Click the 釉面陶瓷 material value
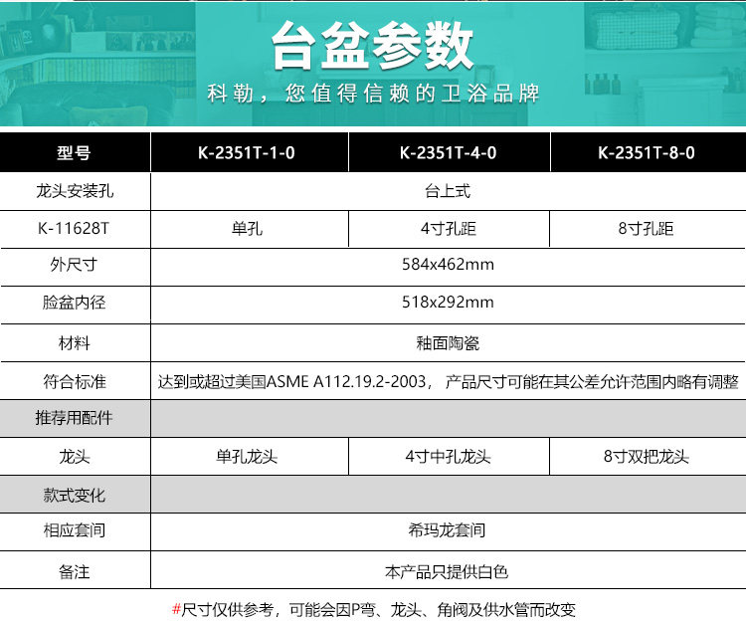Screen dimensions: 746x622 [x=448, y=343]
